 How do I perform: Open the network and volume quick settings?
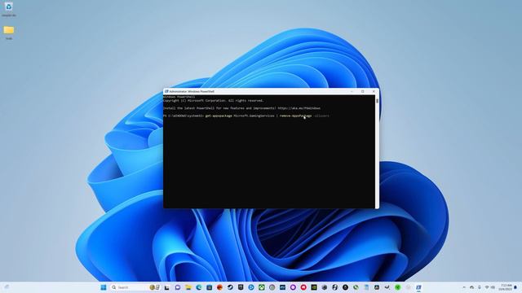[x=489, y=287]
